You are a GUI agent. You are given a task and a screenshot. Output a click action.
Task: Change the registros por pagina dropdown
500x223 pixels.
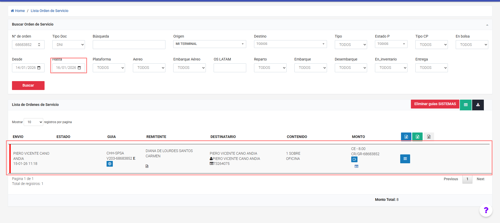tap(33, 122)
